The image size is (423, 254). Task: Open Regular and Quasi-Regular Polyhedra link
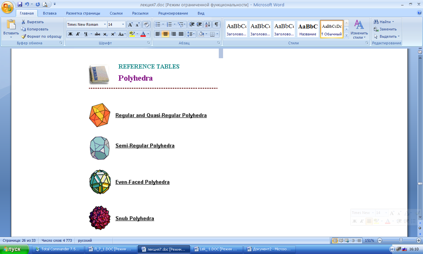[x=161, y=115]
